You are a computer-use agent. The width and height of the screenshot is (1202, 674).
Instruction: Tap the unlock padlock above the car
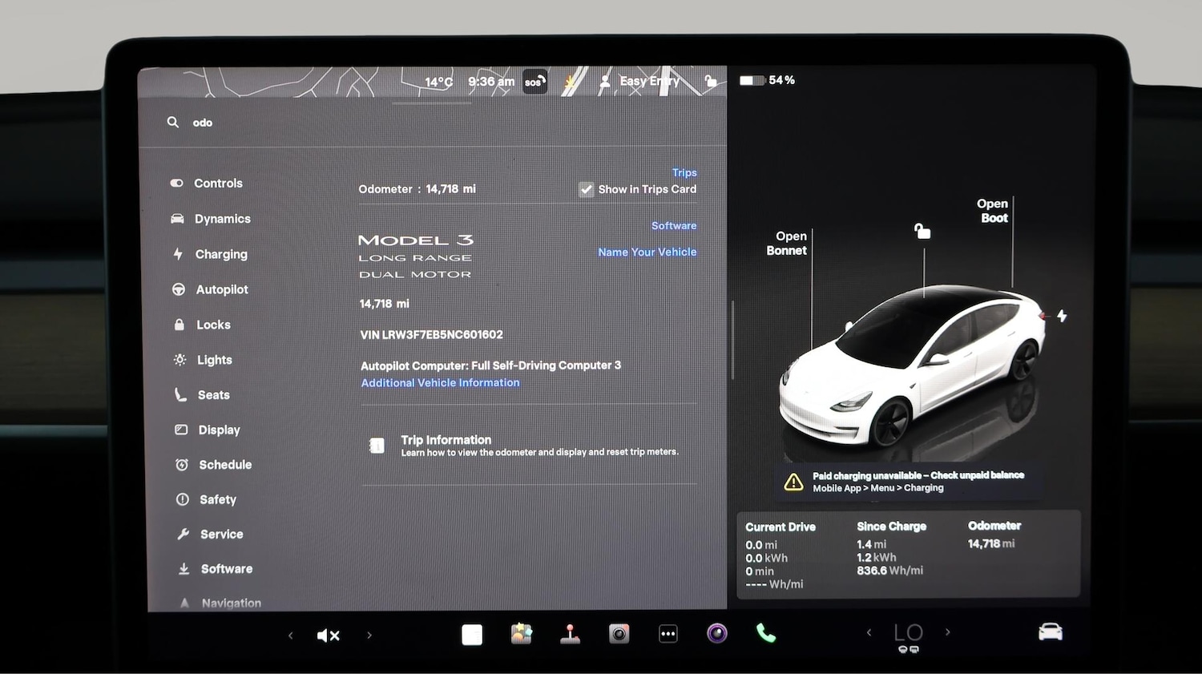(922, 232)
